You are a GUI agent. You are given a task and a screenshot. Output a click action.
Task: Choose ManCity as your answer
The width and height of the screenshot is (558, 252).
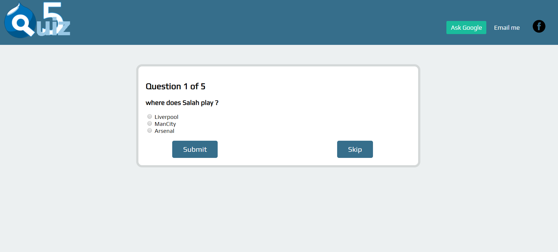tap(149, 123)
